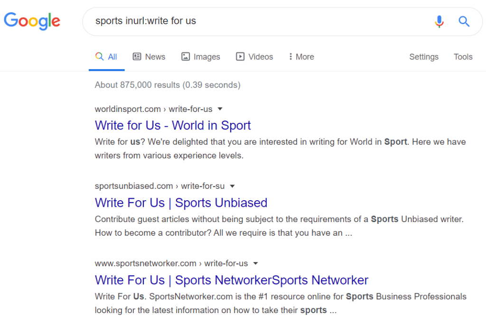Switch to the Images tab
Screen dimensions: 486x324
[201, 56]
